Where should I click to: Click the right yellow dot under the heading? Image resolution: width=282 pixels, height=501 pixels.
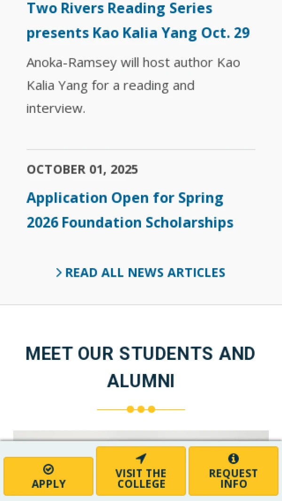[x=151, y=409]
